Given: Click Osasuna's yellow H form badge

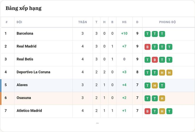Looking at the screenshot, I should point(162,98).
